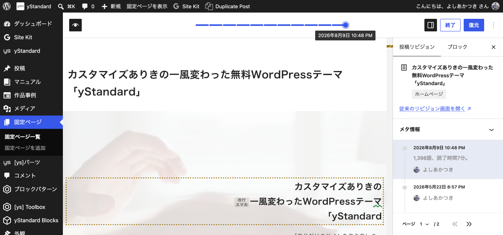Click the first segment of revision slider

202,25
